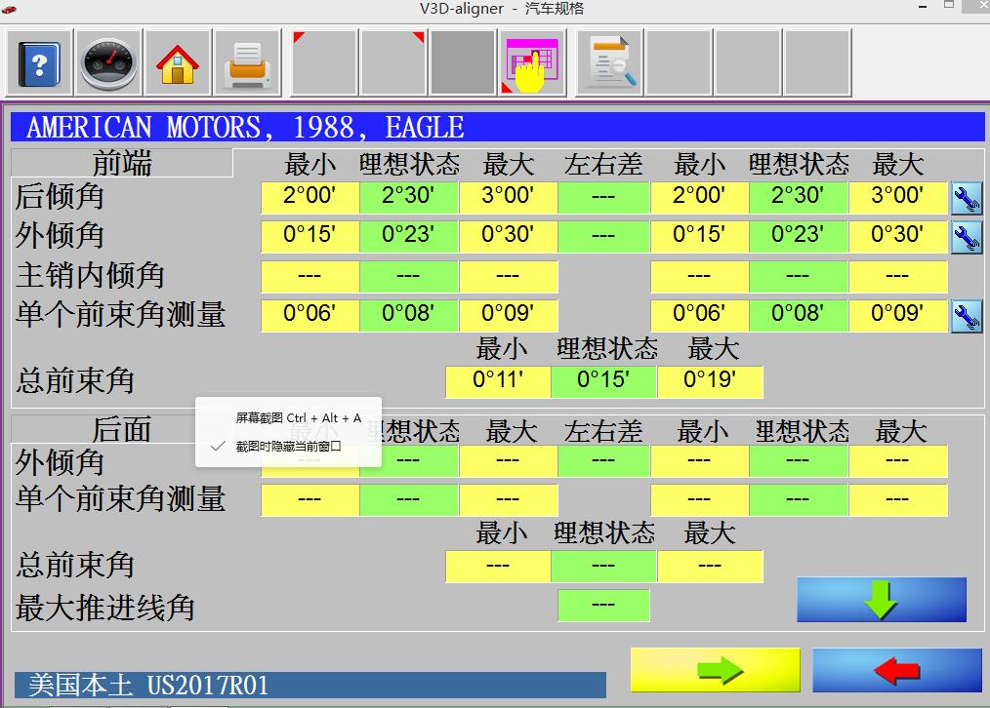This screenshot has width=990, height=708.
Task: Click the pink table hand-pointer icon
Action: tap(531, 64)
